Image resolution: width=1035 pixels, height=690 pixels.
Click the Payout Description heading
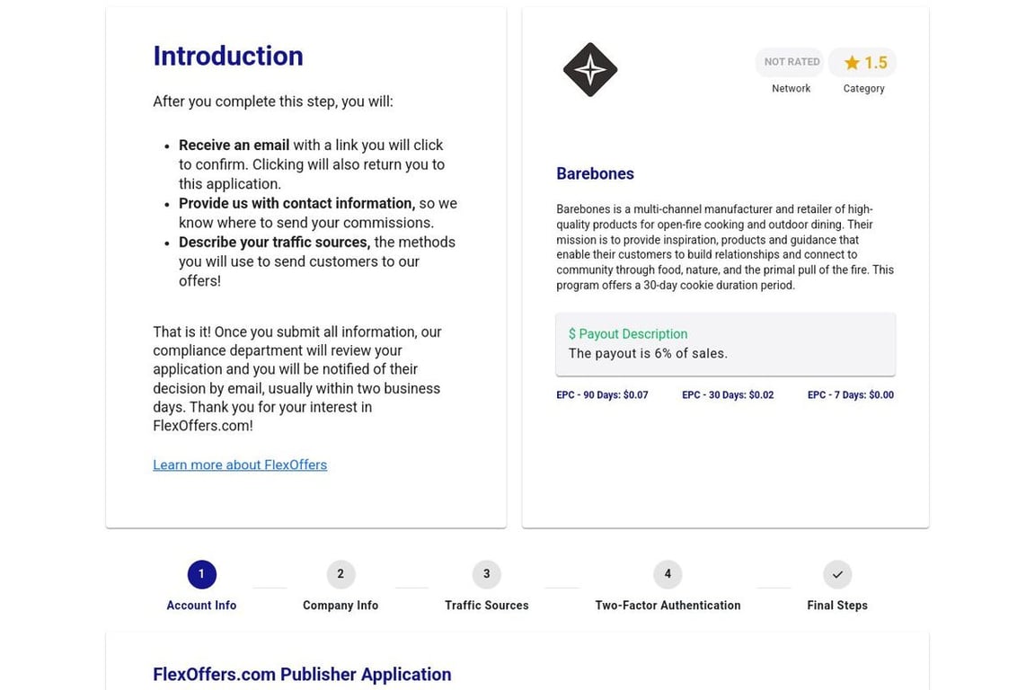[628, 334]
